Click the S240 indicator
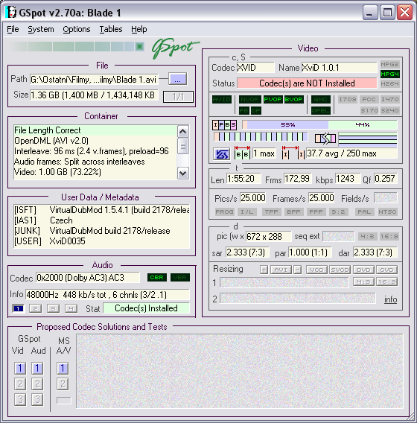Viewport: 417px width, 423px height. [389, 110]
